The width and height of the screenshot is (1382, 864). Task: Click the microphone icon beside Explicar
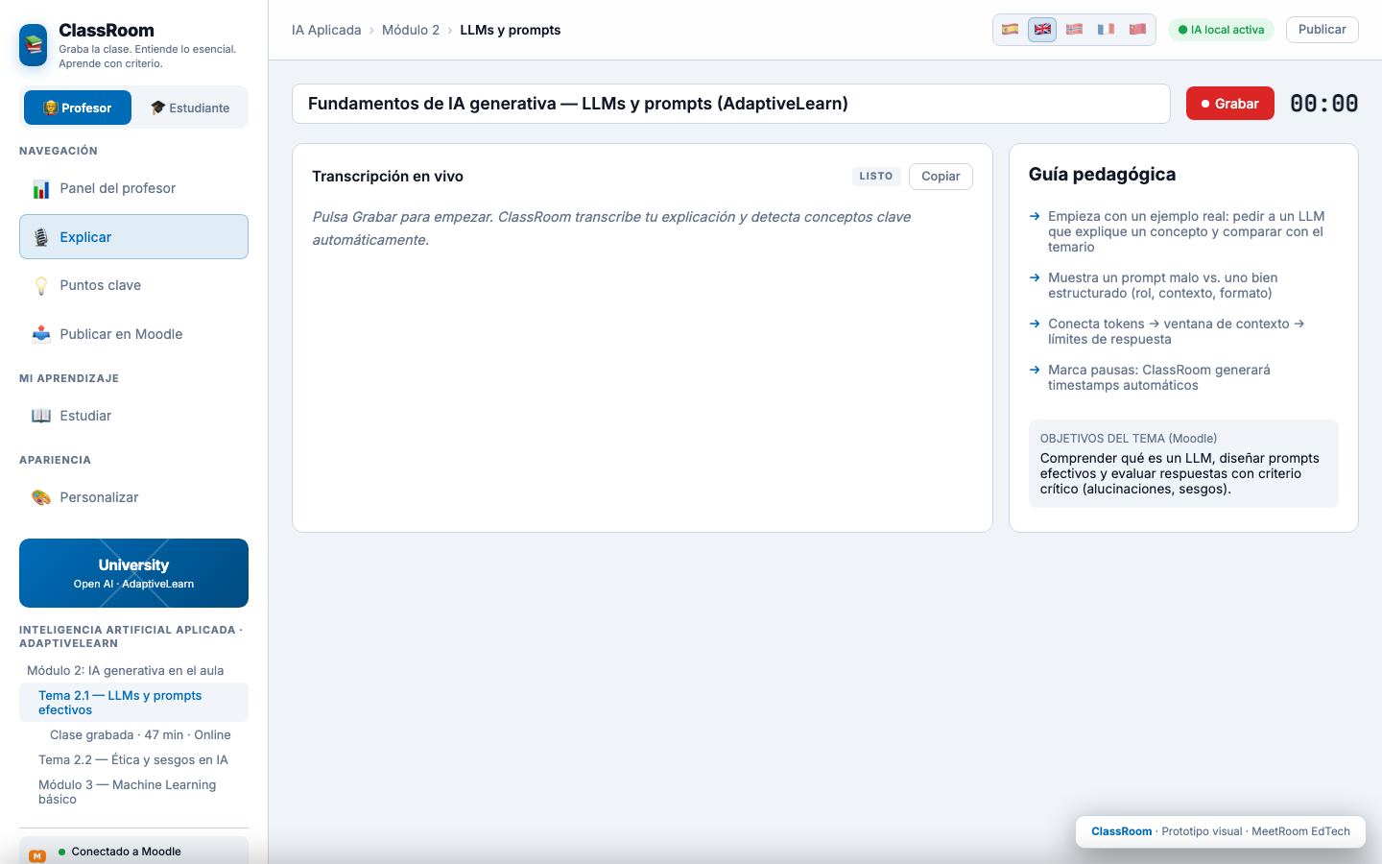[41, 237]
